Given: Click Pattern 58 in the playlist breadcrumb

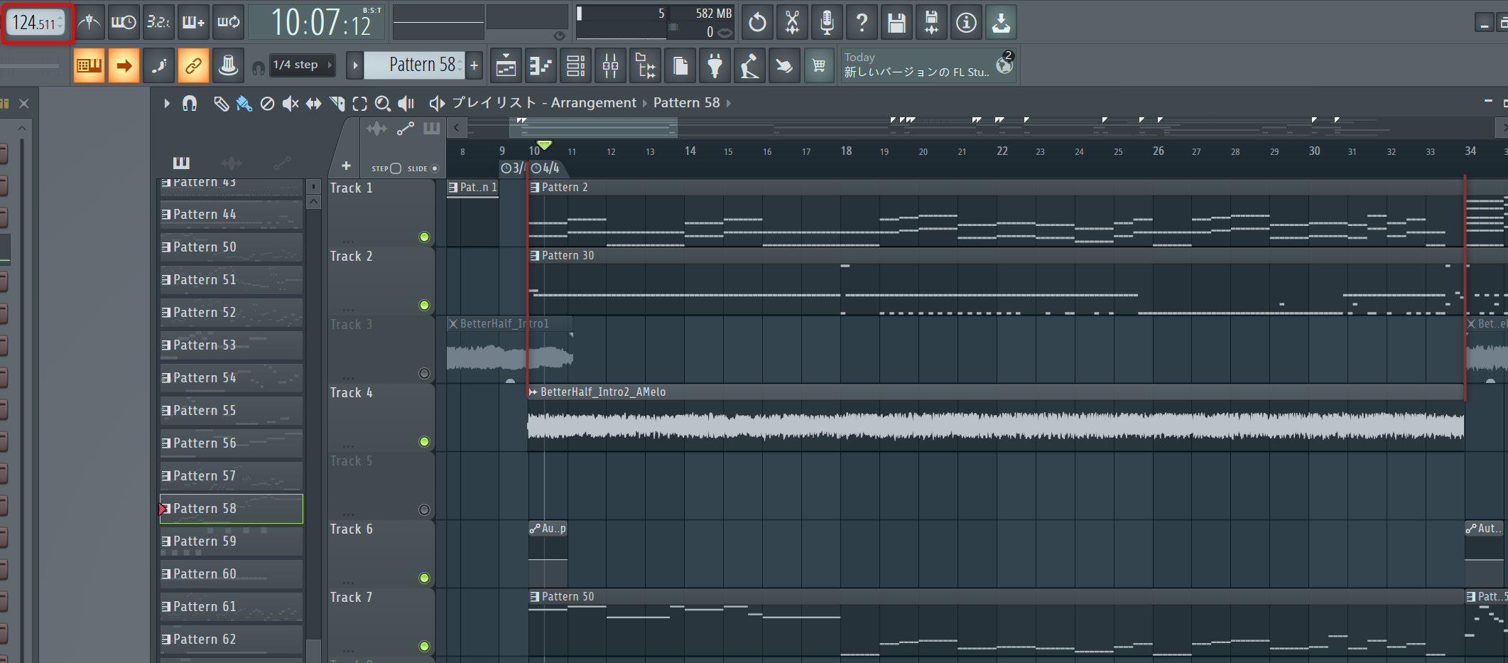Looking at the screenshot, I should click(x=687, y=103).
